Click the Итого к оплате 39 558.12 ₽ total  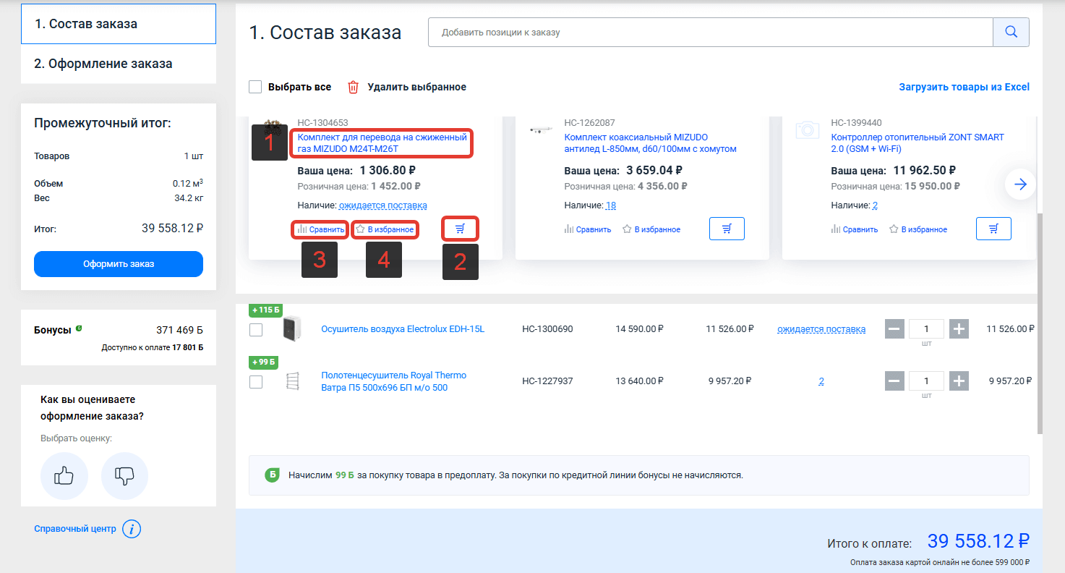978,541
